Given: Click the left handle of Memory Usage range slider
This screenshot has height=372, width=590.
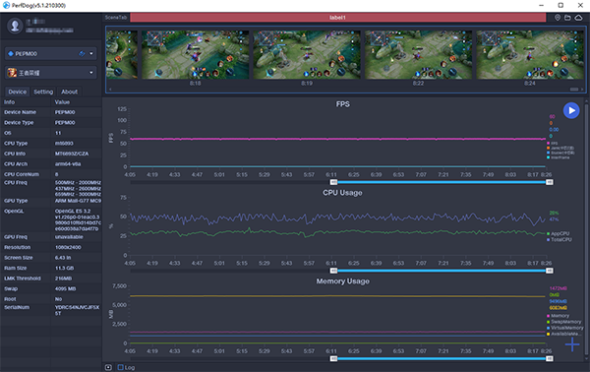Looking at the screenshot, I should 333,358.
